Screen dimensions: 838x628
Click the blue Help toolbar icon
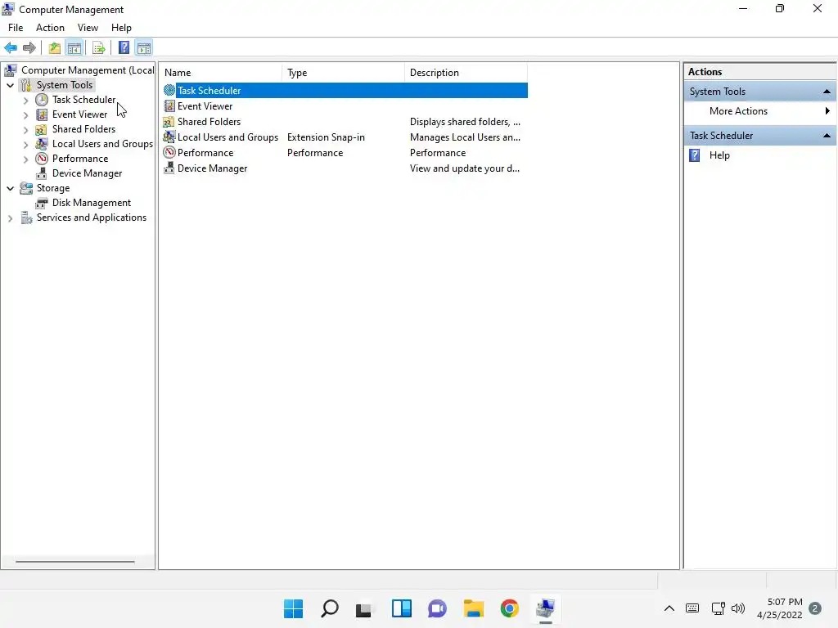pyautogui.click(x=124, y=48)
